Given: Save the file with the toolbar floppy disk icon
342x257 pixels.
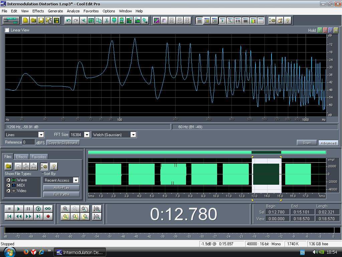Looking at the screenshot, I should point(41,20).
